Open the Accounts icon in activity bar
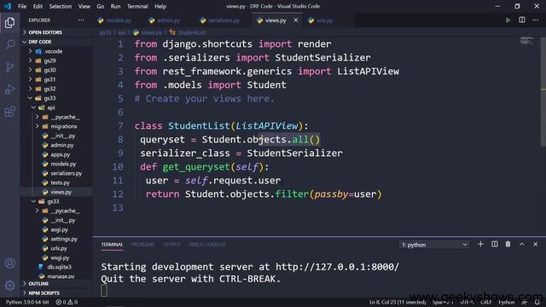546x307 pixels. click(9, 264)
